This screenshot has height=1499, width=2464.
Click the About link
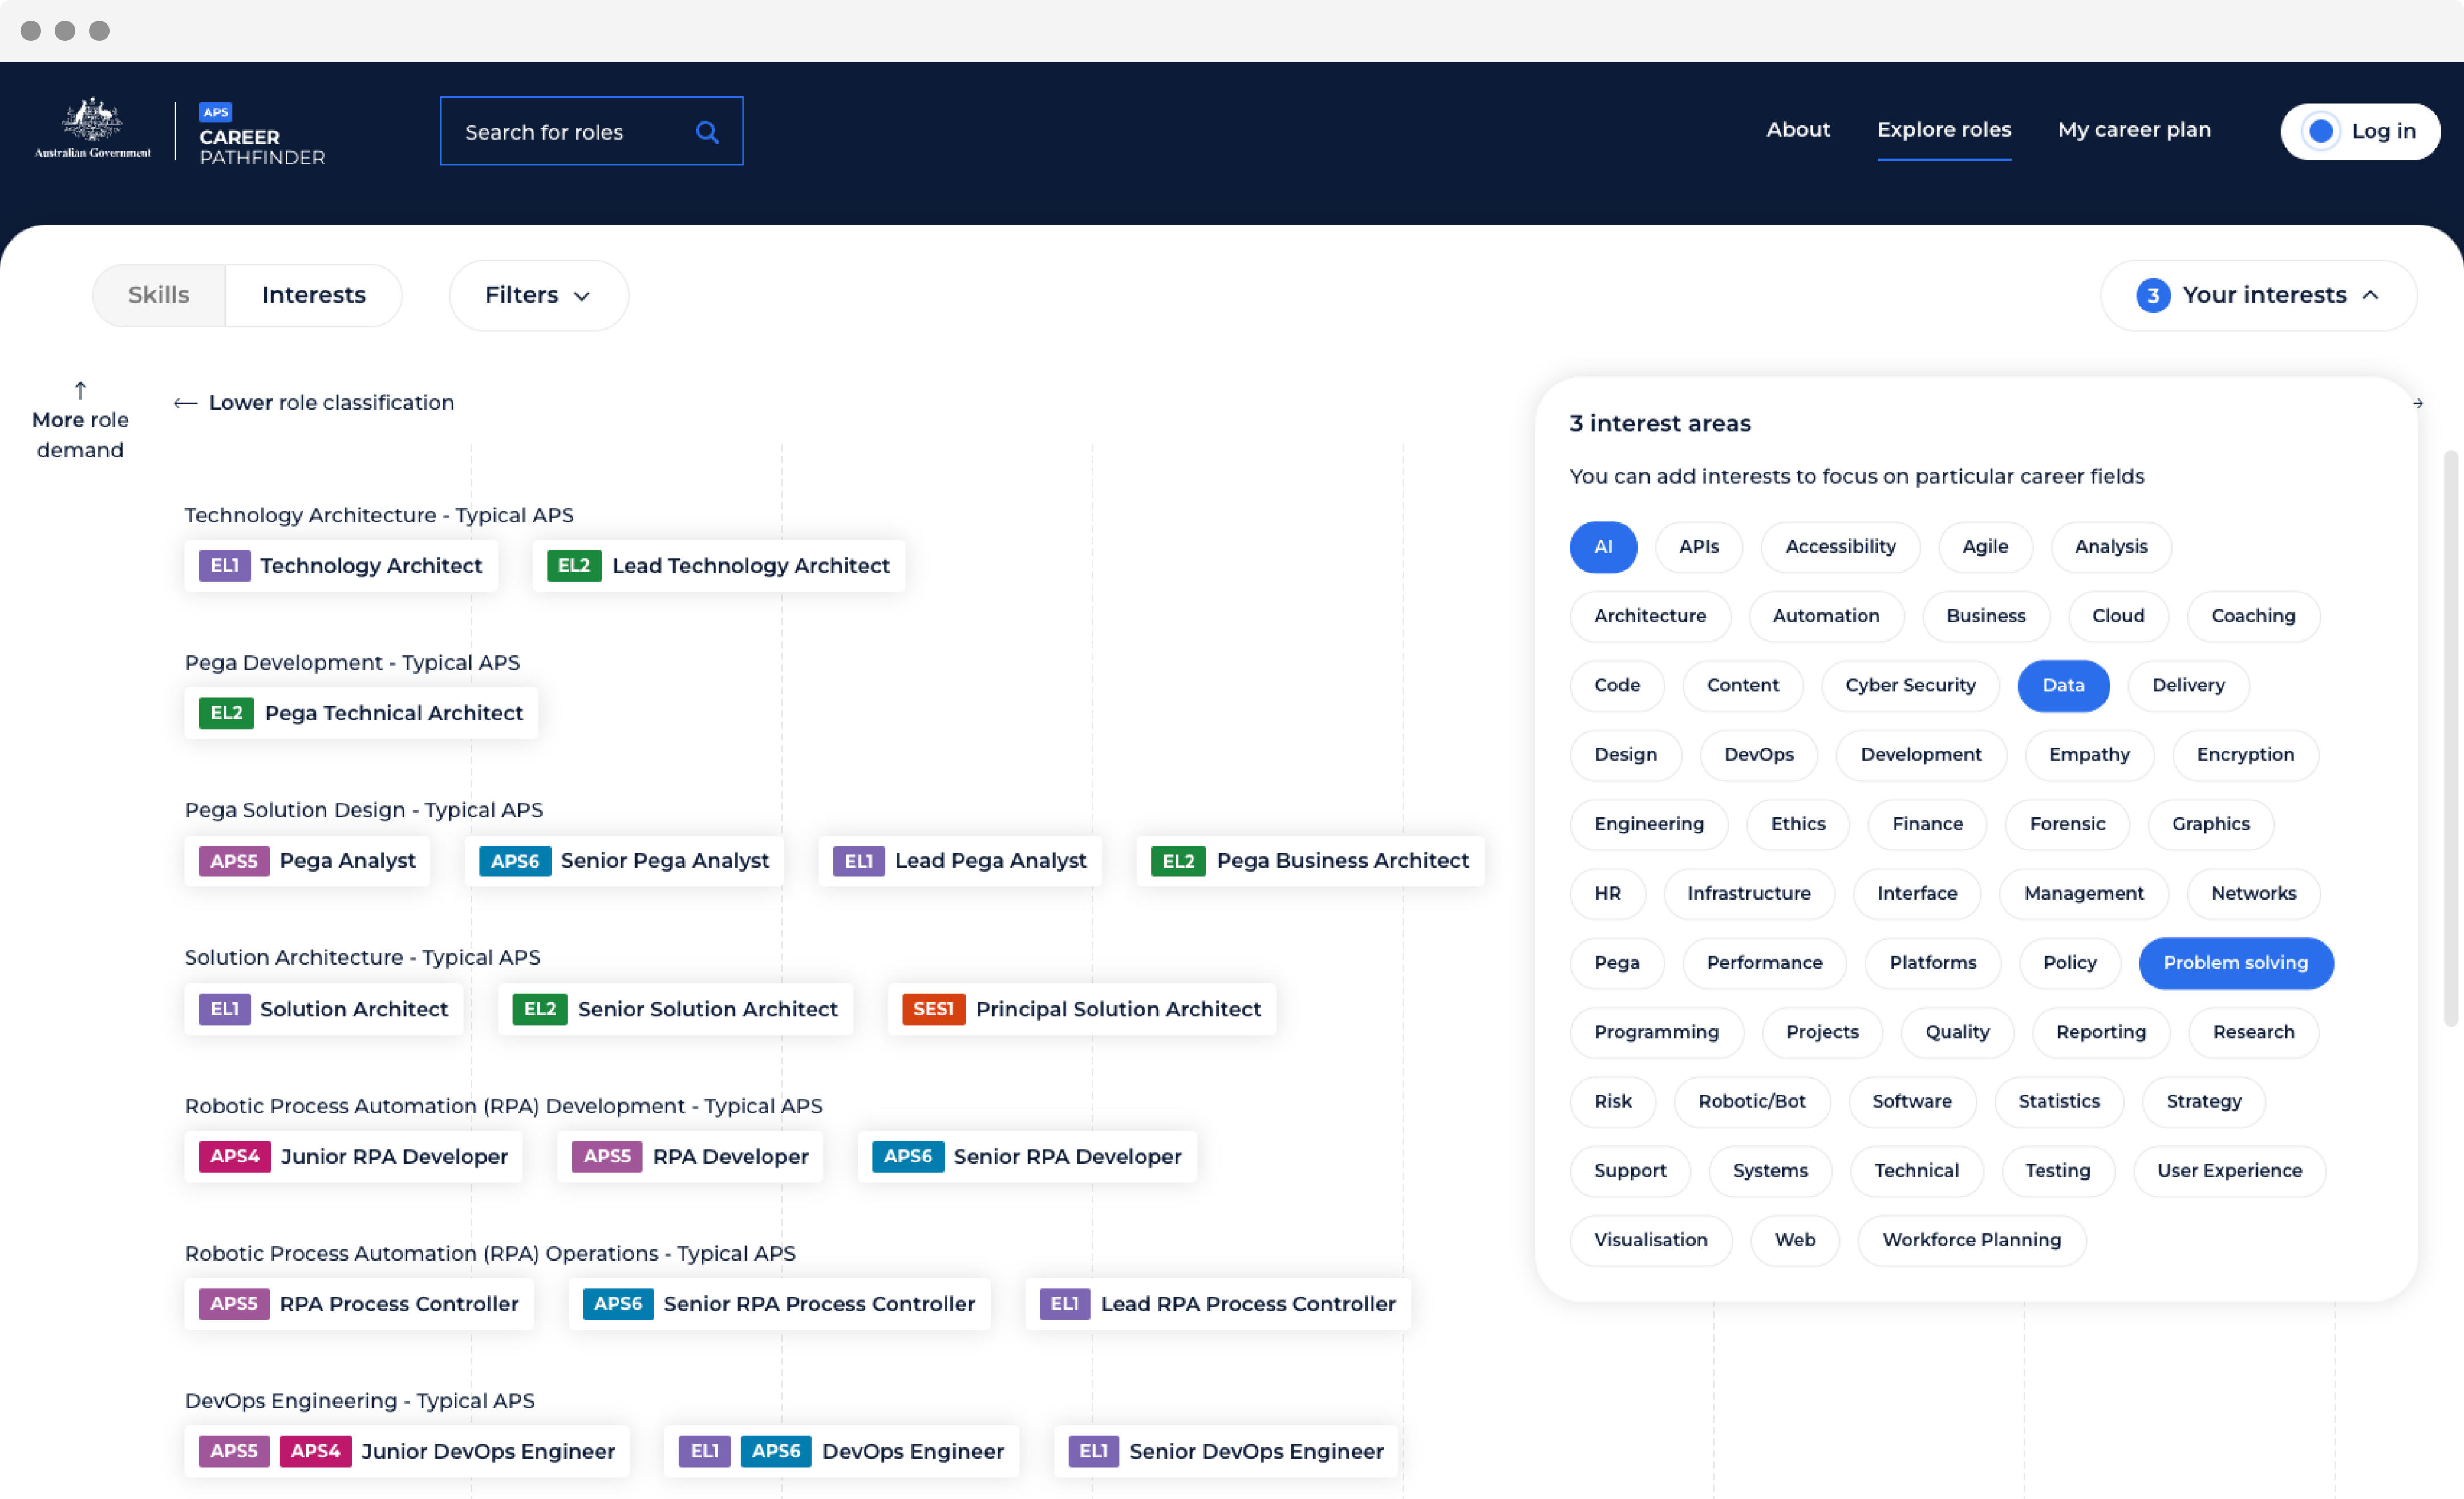pos(1797,130)
